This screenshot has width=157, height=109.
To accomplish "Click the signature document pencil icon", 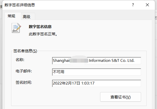I will pos(16,28).
